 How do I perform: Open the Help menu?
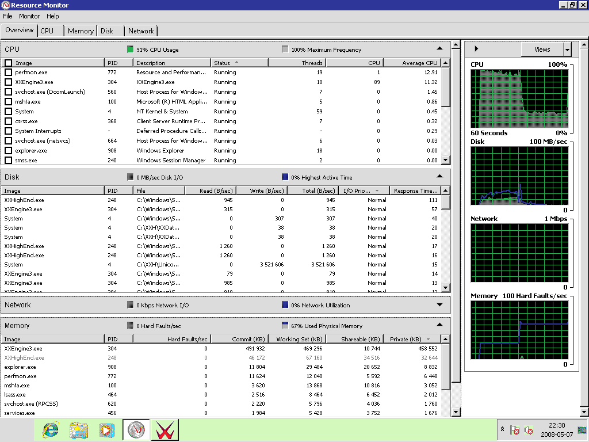pyautogui.click(x=52, y=16)
